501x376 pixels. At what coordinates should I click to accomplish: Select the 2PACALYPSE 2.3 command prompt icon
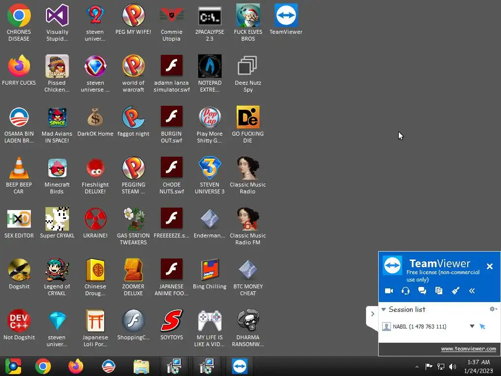tap(209, 23)
